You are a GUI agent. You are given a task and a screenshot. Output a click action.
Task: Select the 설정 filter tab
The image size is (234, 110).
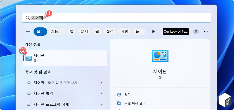[x=110, y=32]
